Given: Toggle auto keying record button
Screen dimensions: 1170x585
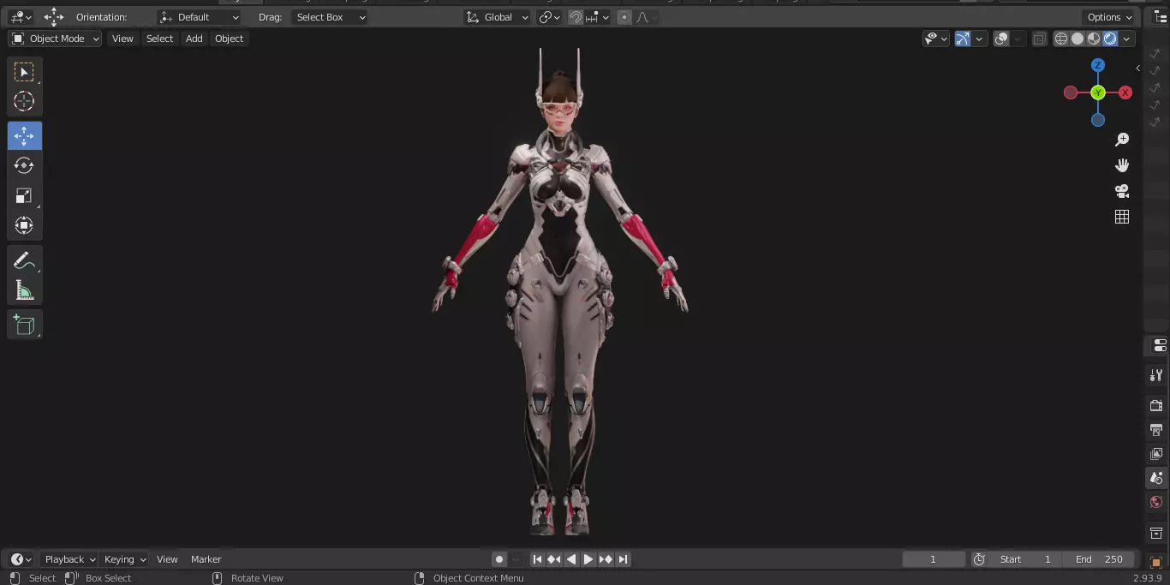Looking at the screenshot, I should 499,559.
